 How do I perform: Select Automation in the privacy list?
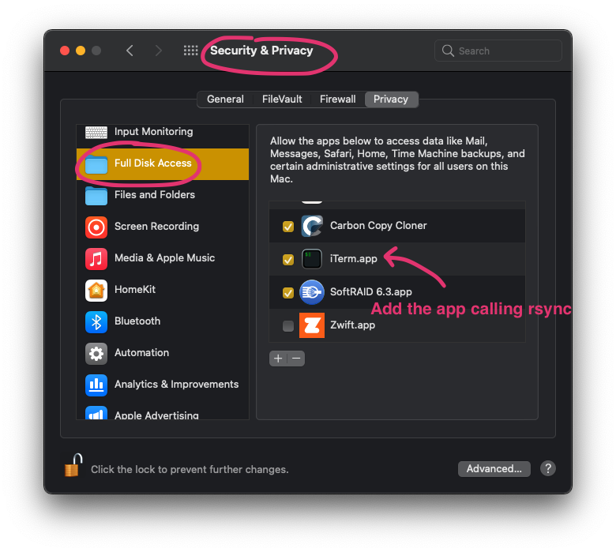163,354
